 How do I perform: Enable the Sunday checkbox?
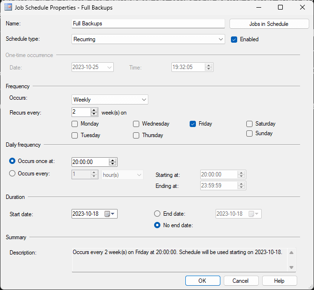(250, 133)
